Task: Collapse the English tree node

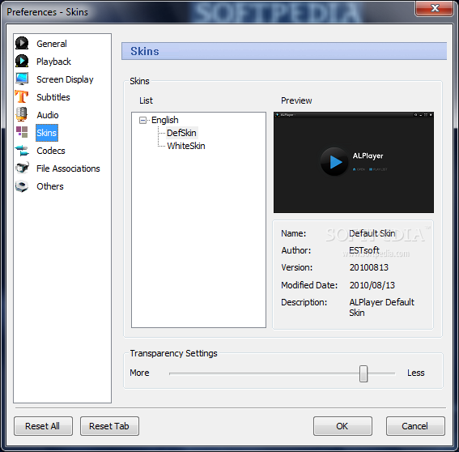Action: [x=142, y=120]
